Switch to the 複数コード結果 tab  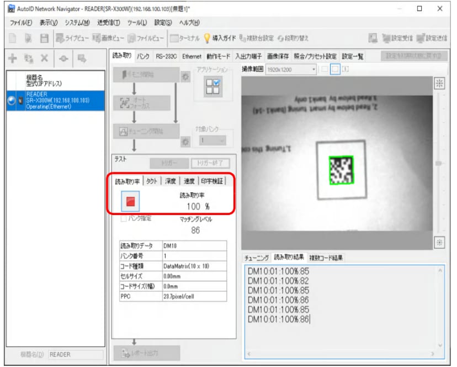(326, 258)
